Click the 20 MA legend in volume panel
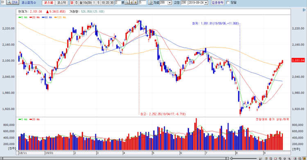This screenshot has height=160, width=307. click(35, 119)
